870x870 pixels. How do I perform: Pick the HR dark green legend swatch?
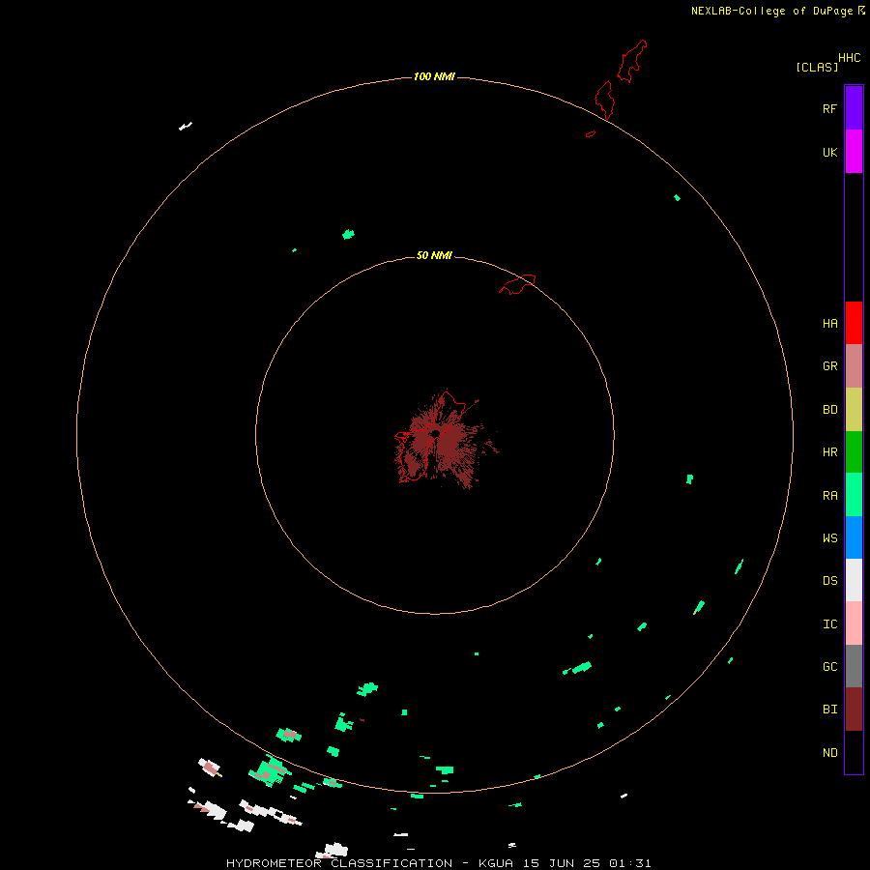coord(854,452)
